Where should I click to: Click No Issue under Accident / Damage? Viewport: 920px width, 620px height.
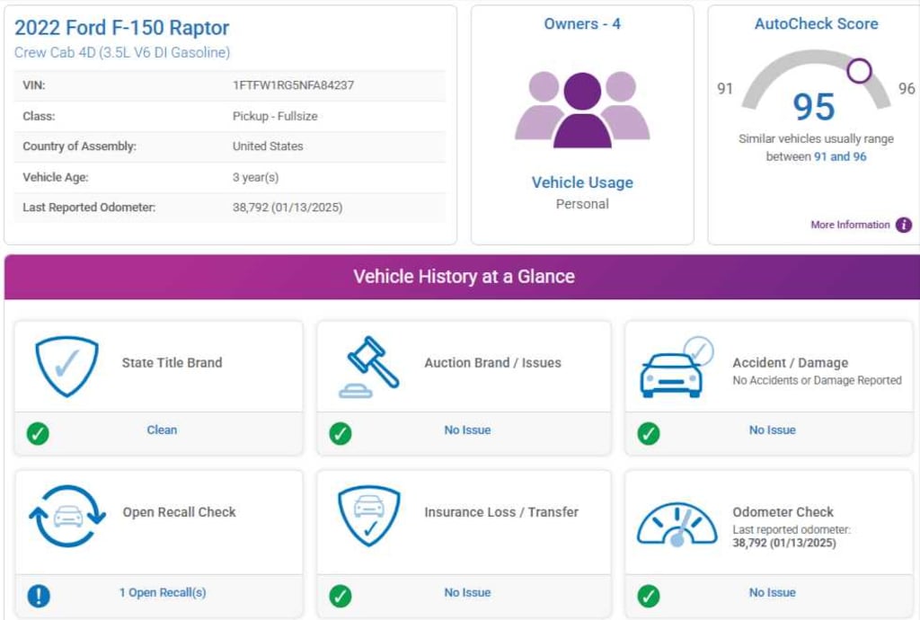click(772, 430)
